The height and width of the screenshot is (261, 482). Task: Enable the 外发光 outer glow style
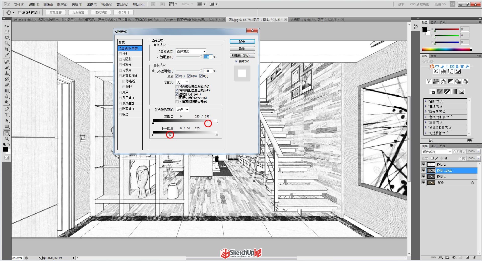[x=120, y=65]
